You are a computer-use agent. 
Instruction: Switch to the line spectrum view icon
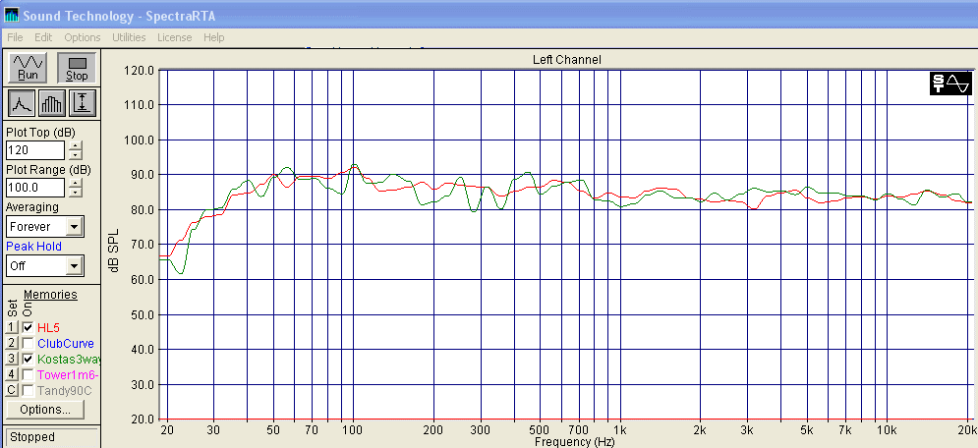tap(22, 103)
